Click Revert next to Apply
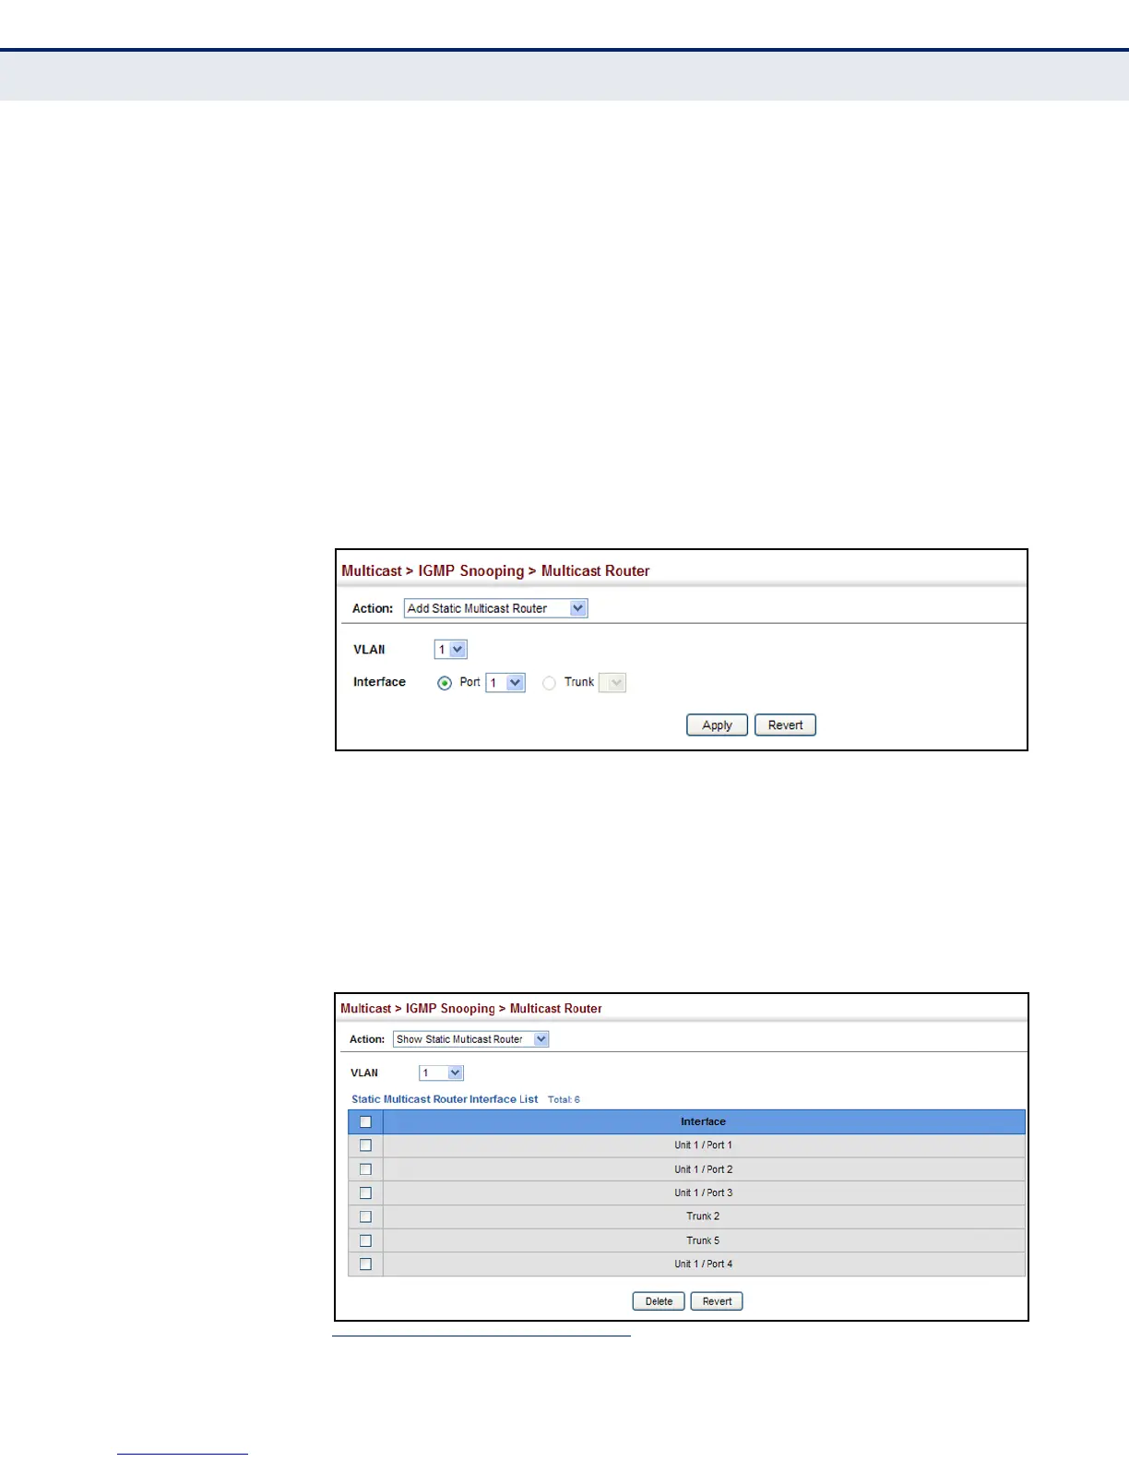Screen dimensions: 1129x1462 coord(785,725)
